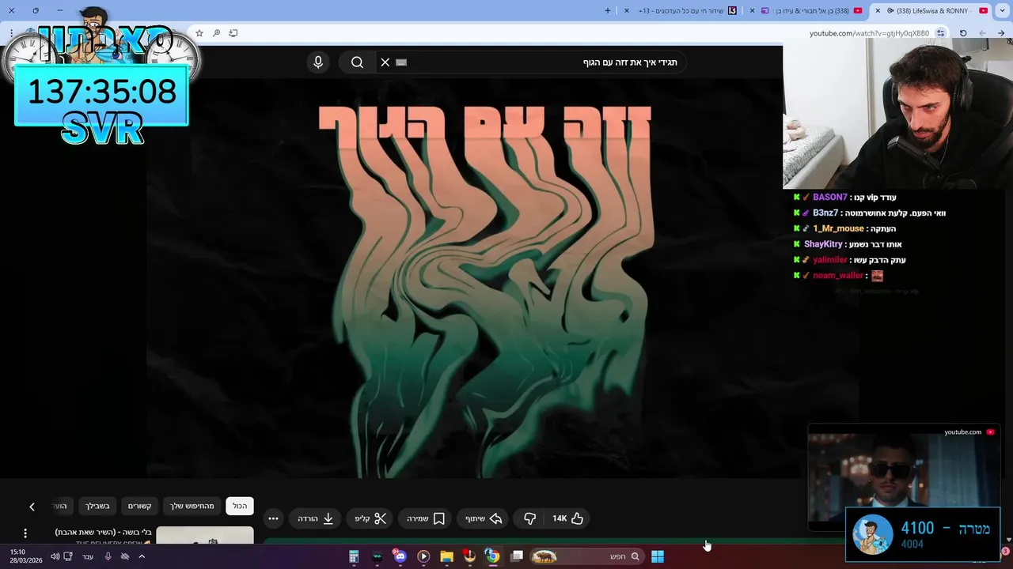Create a clip with קליפ button
The image size is (1013, 569).
[x=370, y=518]
